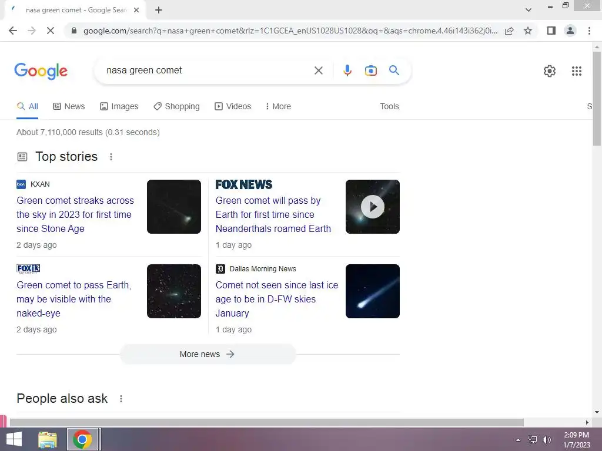Start voice search with microphone
This screenshot has height=451, width=602.
[x=347, y=70]
